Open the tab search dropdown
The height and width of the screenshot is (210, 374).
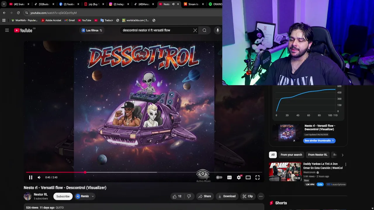(x=4, y=4)
